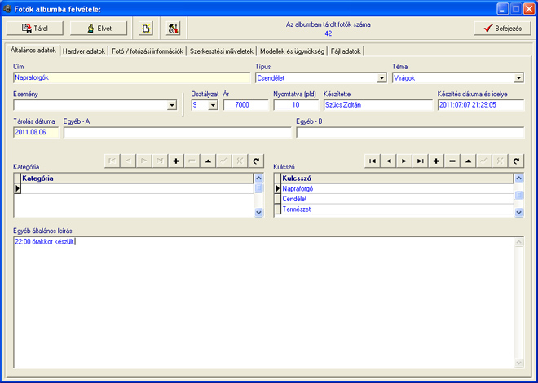Open the Fájl adatok tab
This screenshot has width=538, height=383.
point(346,51)
